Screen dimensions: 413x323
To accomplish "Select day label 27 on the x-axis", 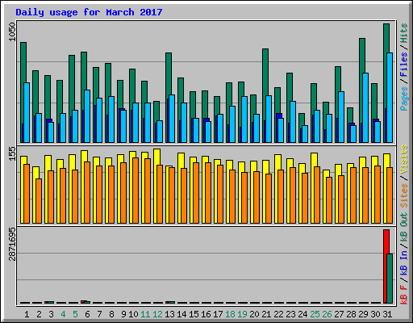I will [x=339, y=314].
